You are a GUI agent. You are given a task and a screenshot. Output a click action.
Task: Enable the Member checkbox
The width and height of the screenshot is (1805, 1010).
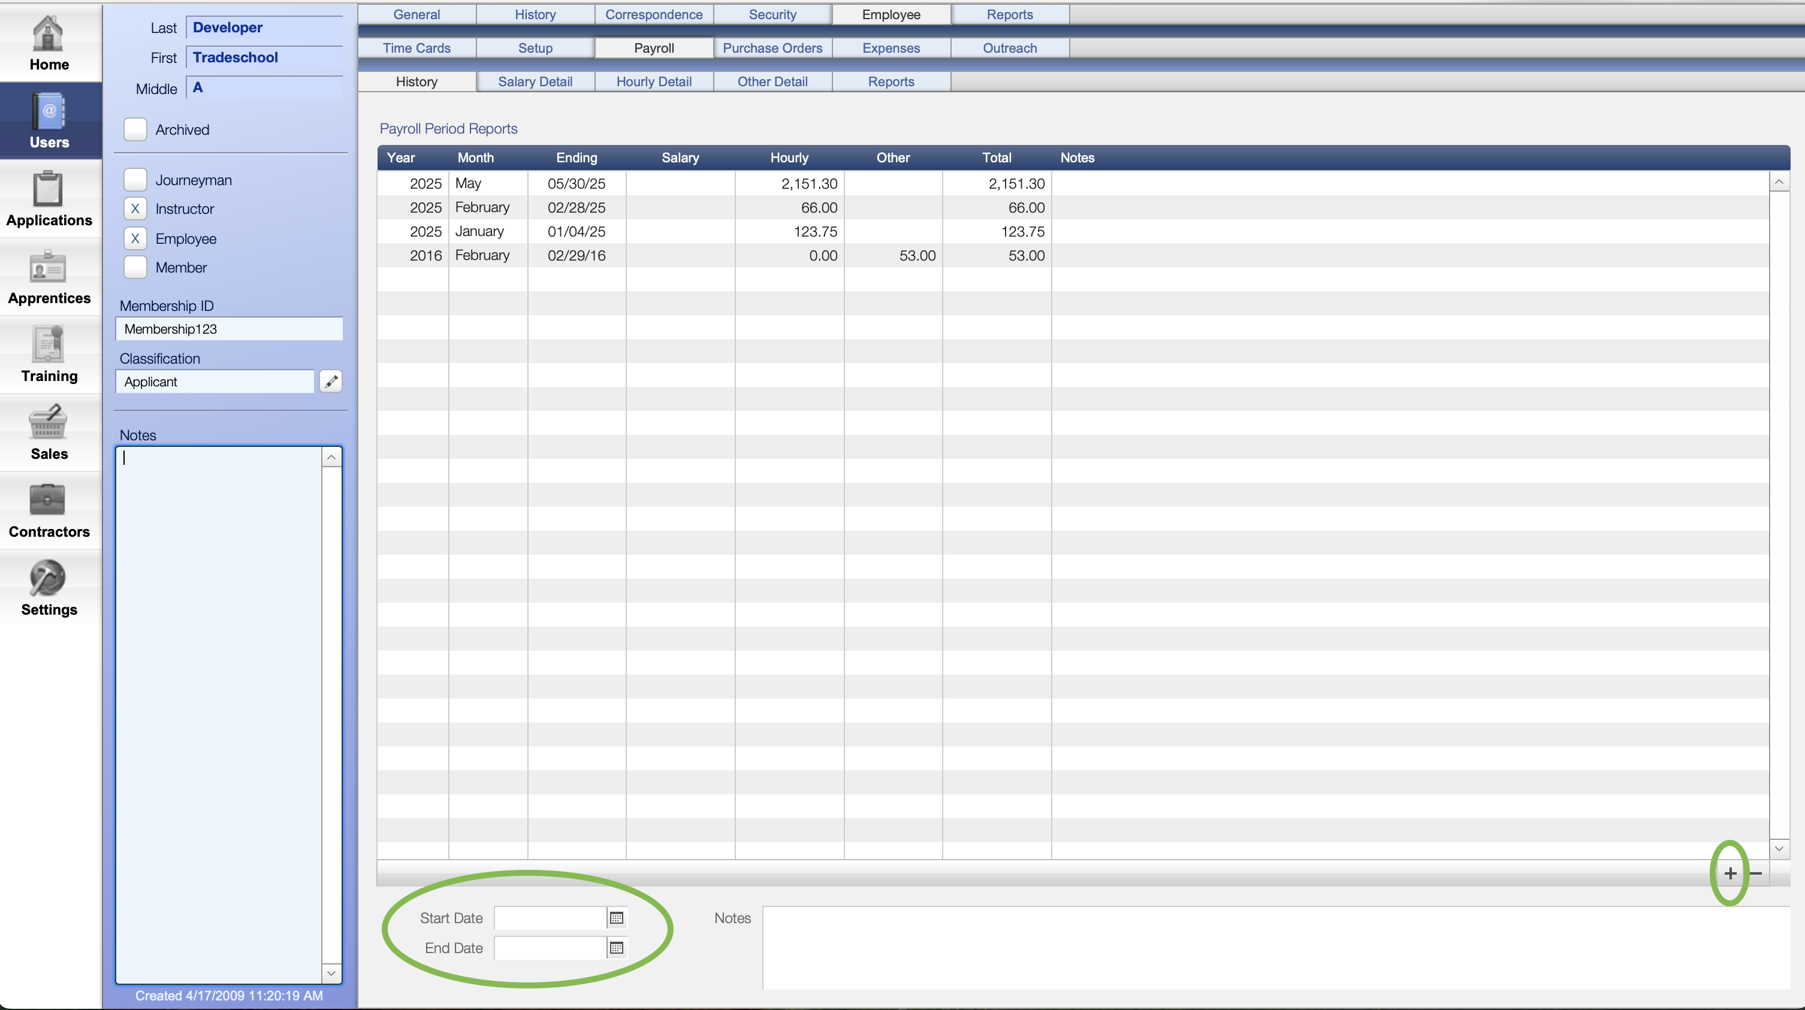coord(135,268)
